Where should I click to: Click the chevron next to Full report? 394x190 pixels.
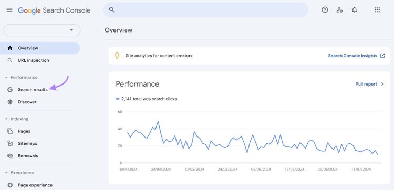[382, 84]
